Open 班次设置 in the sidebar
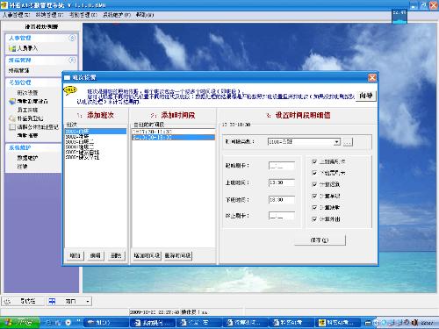The image size is (439, 329). pos(27,93)
